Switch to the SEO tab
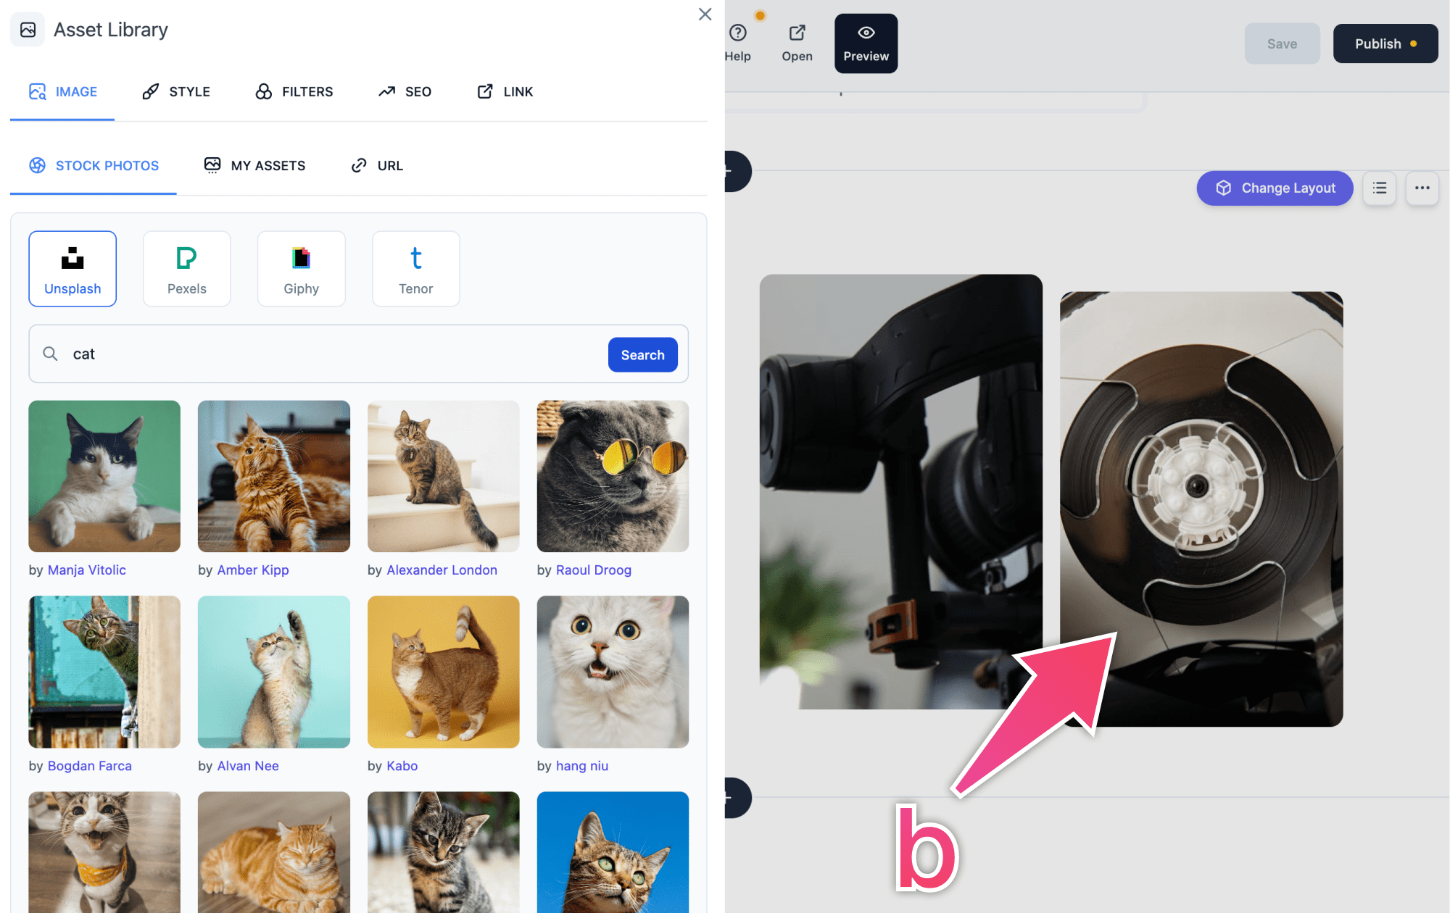This screenshot has width=1450, height=913. (405, 92)
